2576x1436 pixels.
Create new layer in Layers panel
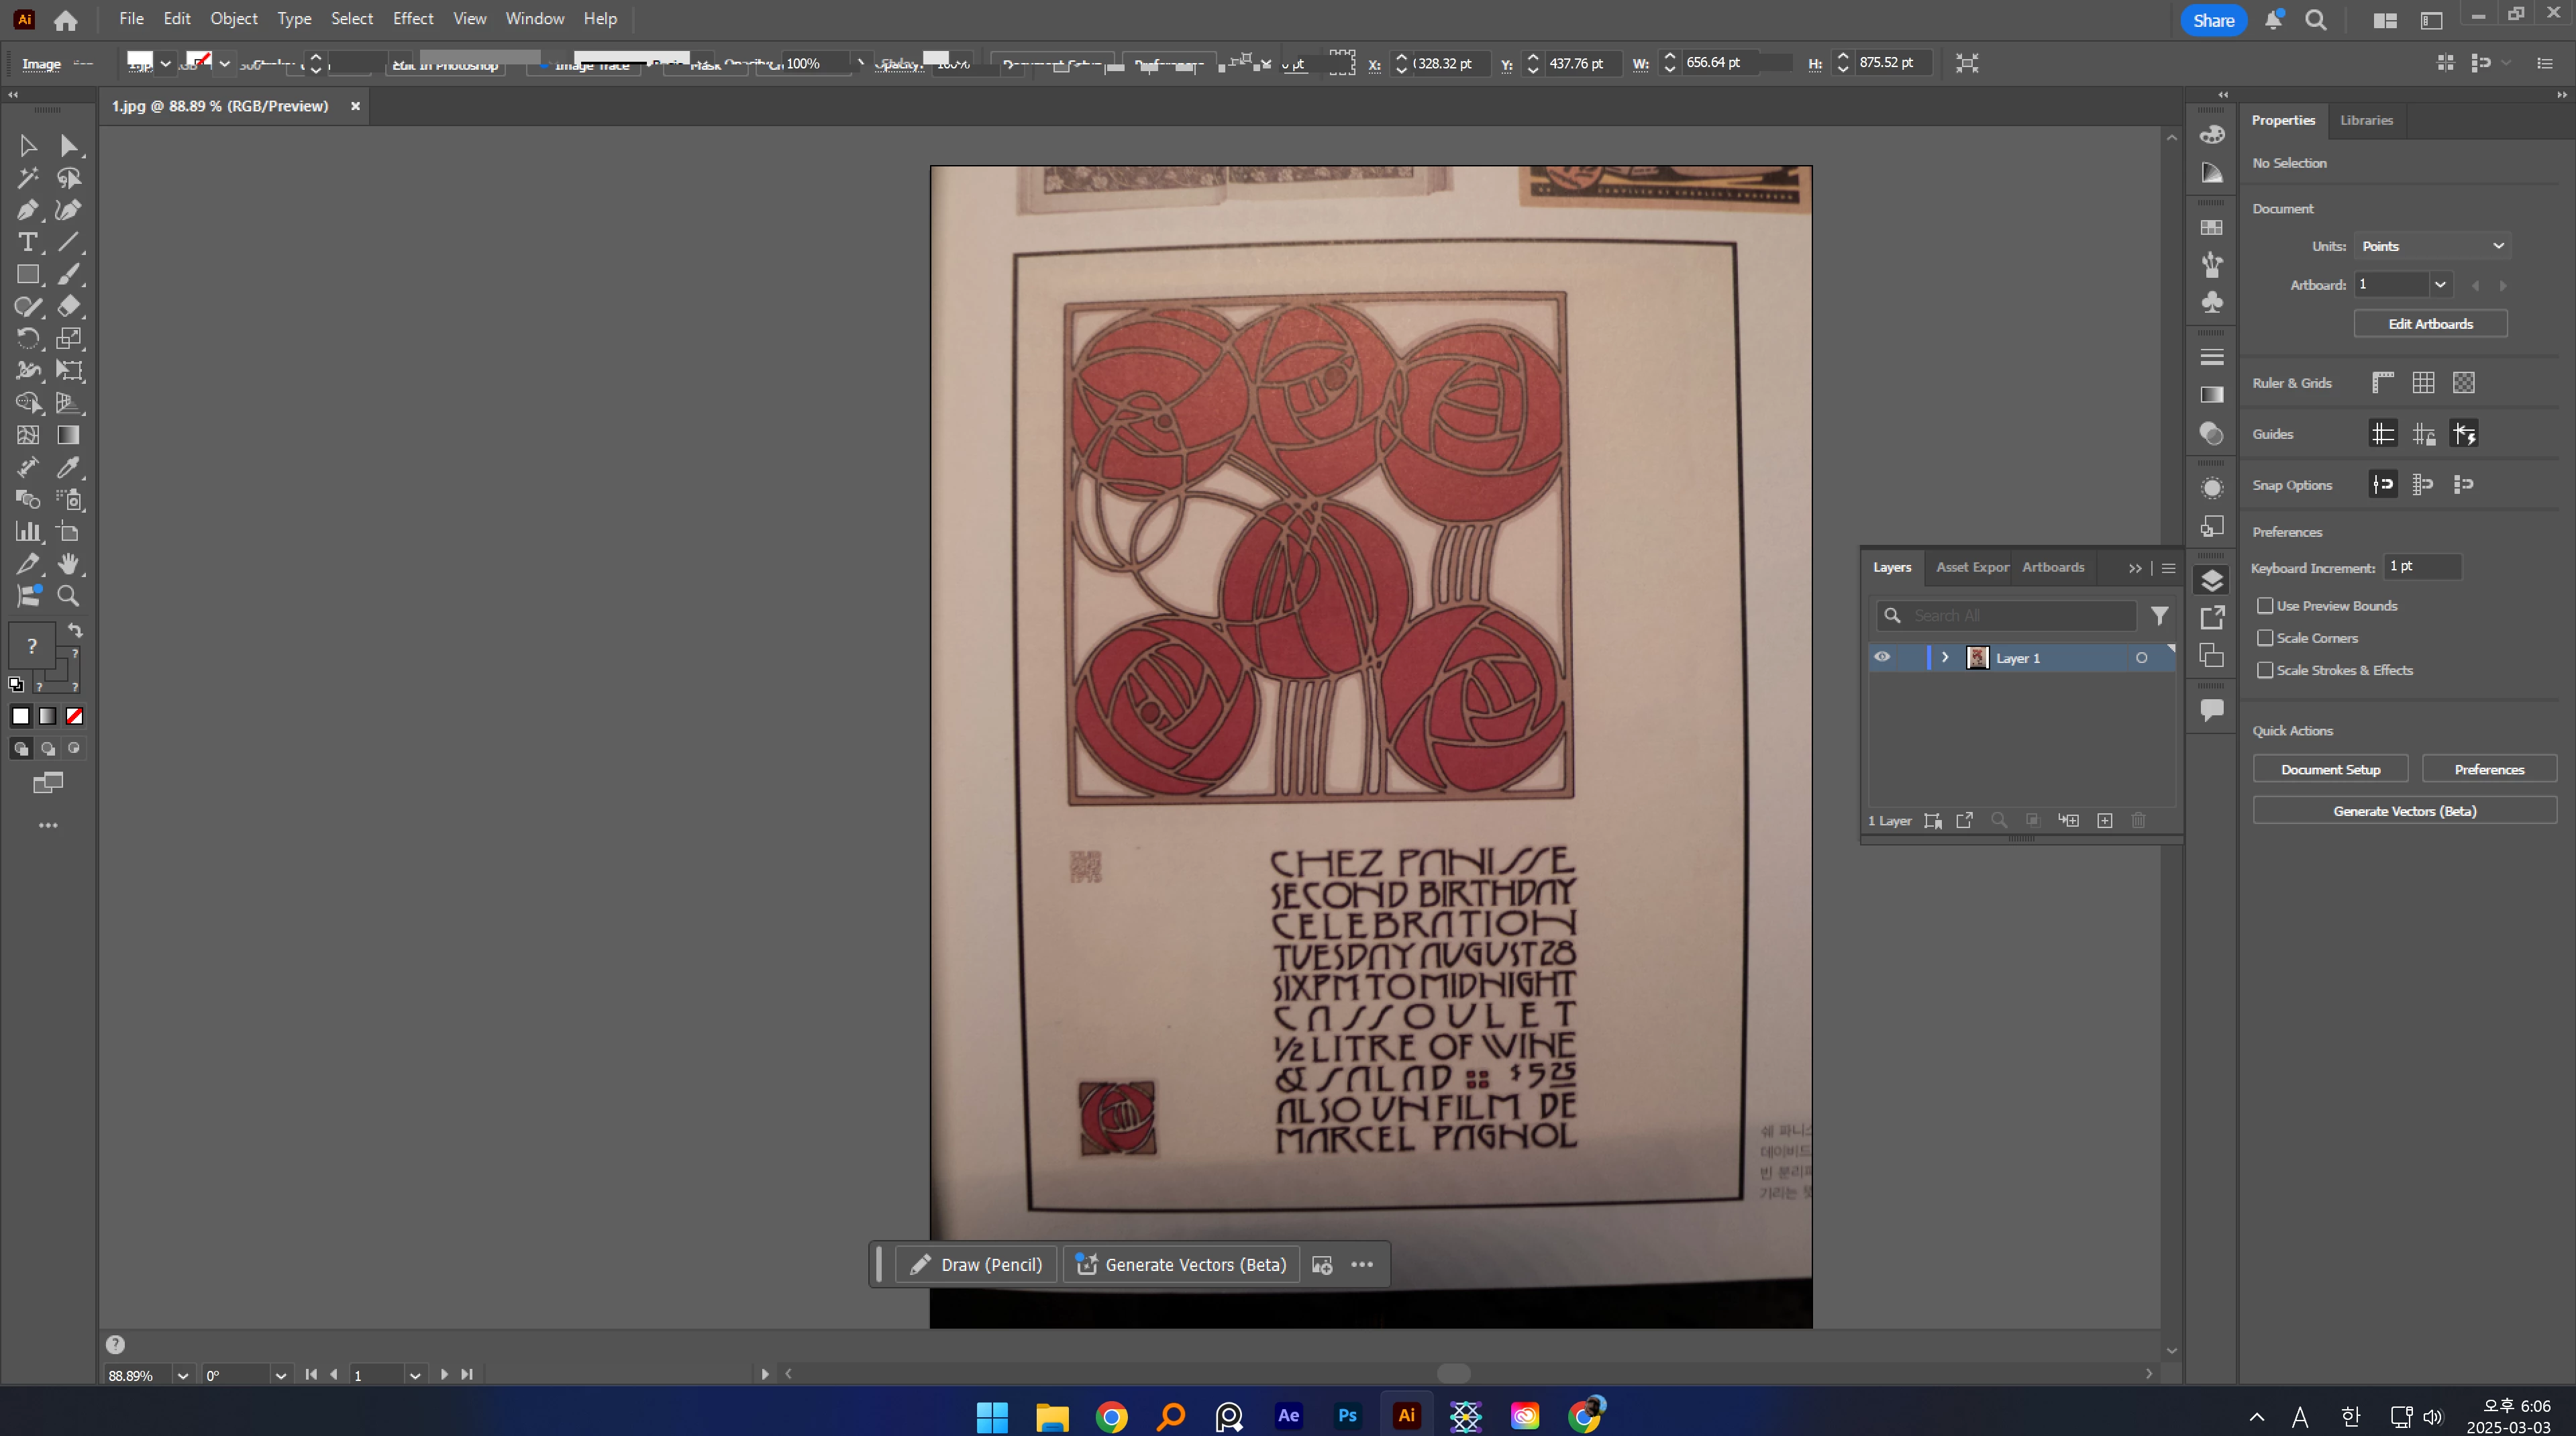click(x=2105, y=821)
